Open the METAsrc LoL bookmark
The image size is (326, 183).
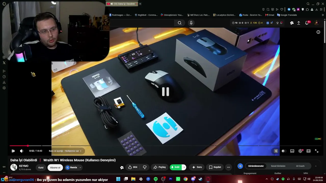tap(198, 15)
